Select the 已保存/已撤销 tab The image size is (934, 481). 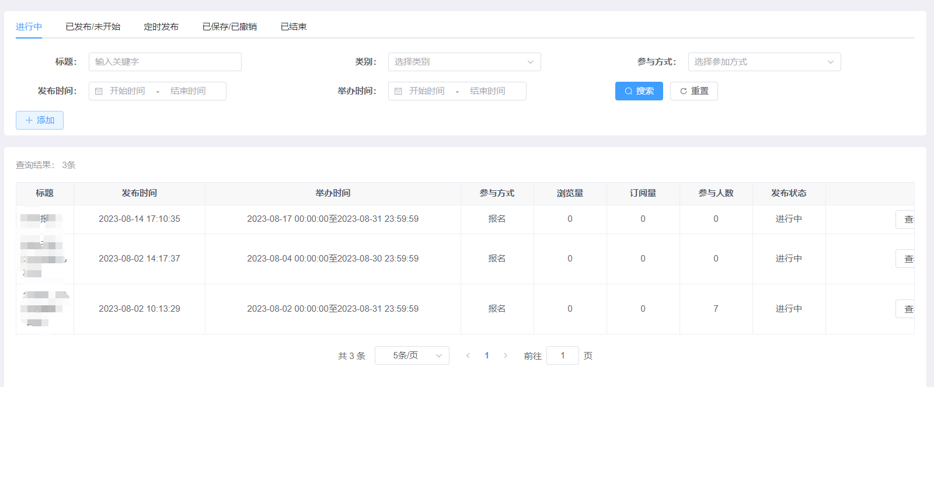pos(229,27)
